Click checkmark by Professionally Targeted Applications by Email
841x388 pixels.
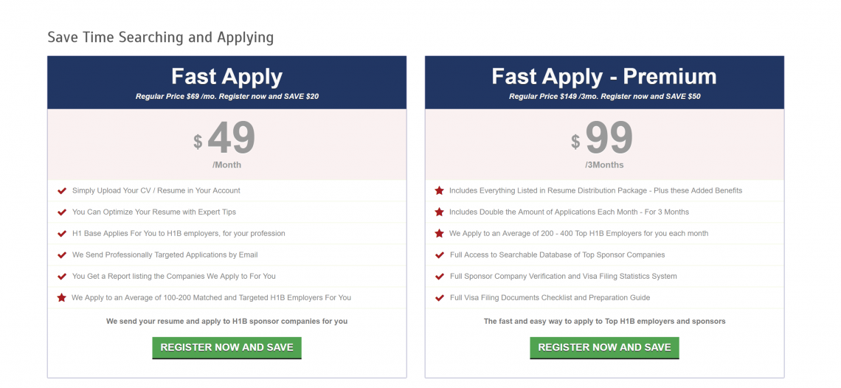coord(62,255)
